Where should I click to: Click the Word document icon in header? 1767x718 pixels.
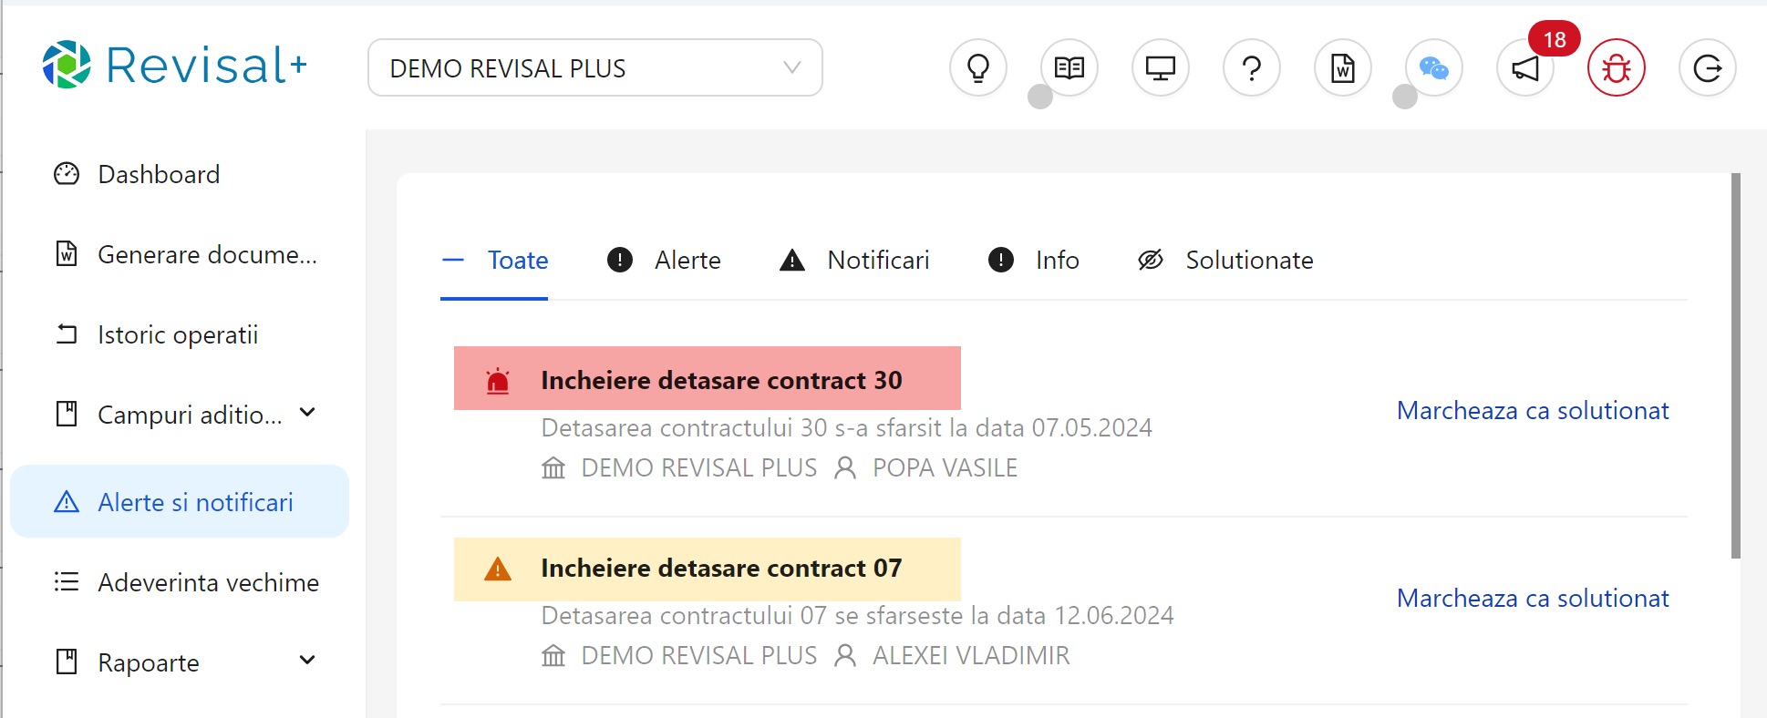coord(1343,67)
